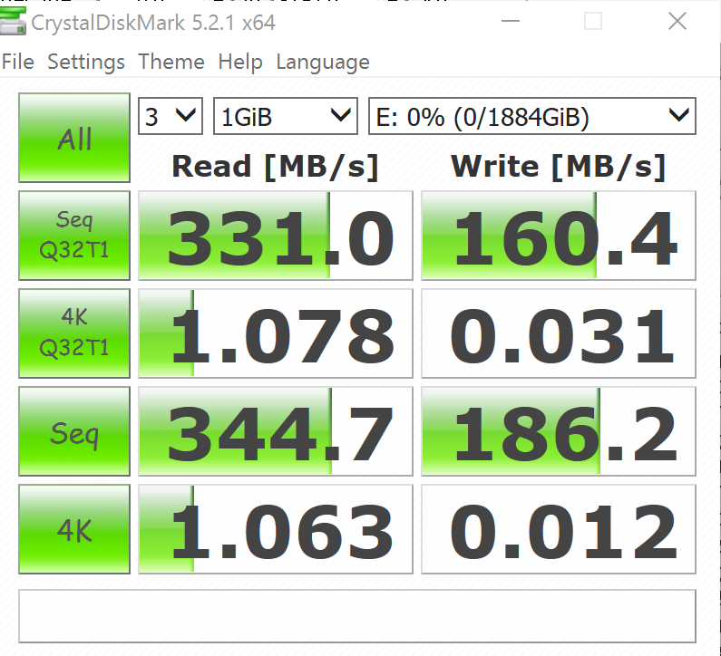Click the 4K write result 0.012

[x=559, y=529]
